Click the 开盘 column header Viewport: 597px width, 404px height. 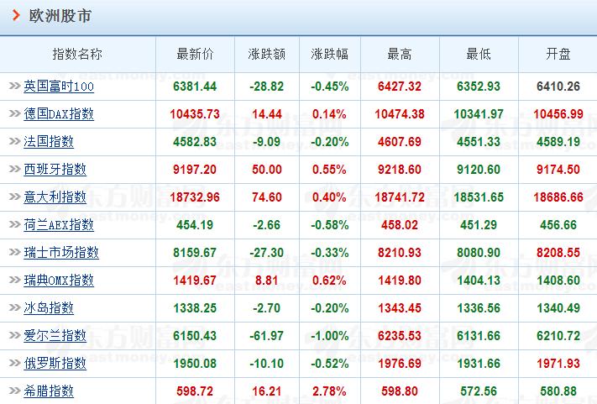[x=558, y=54]
